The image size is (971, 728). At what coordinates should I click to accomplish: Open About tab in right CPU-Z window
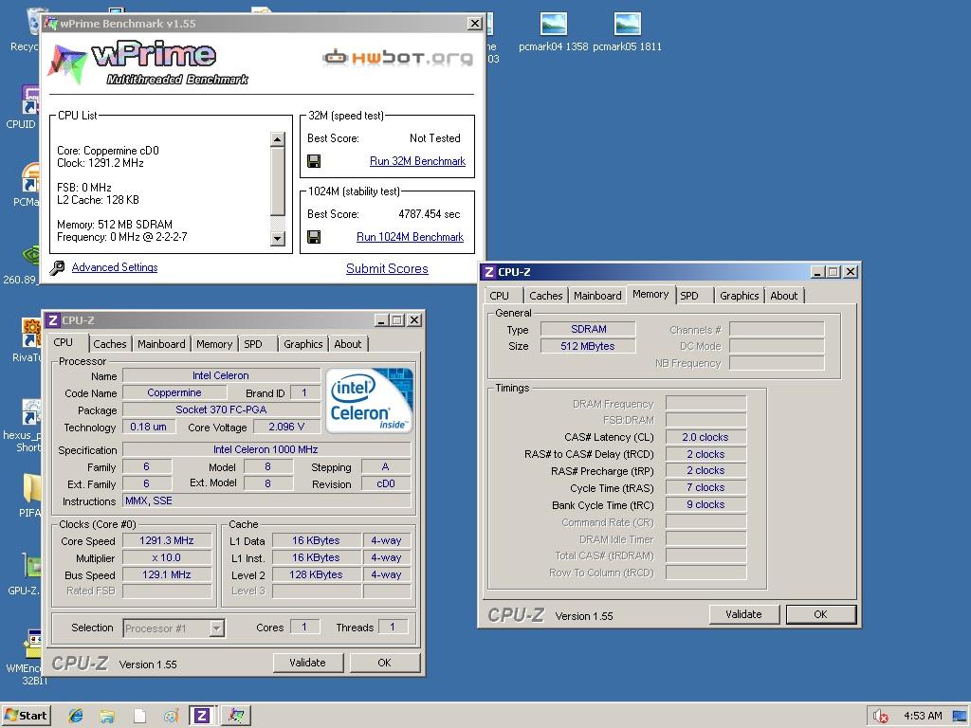pos(783,296)
